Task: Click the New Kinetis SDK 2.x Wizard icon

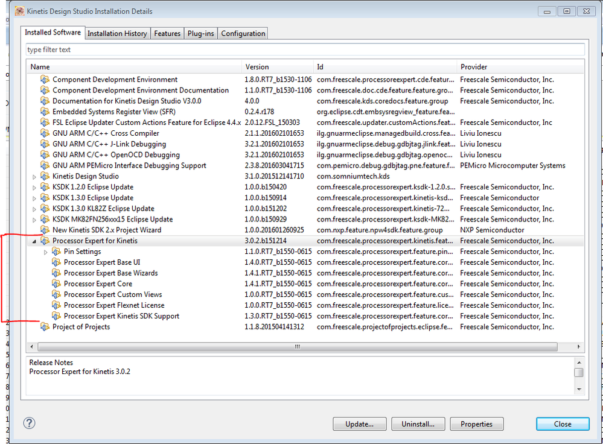Action: (45, 230)
